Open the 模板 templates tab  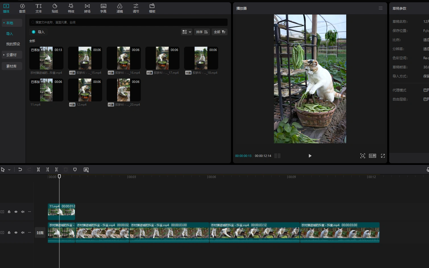click(x=152, y=8)
